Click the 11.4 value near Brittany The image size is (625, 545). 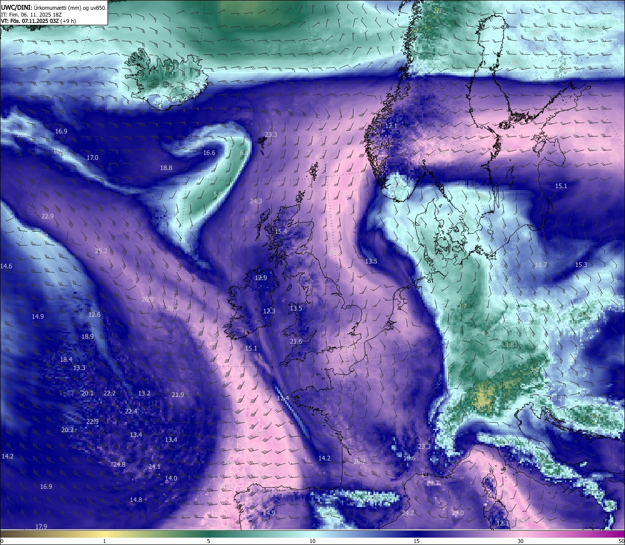coord(283,398)
